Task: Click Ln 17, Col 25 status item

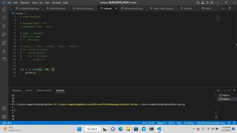Action: pos(148,123)
